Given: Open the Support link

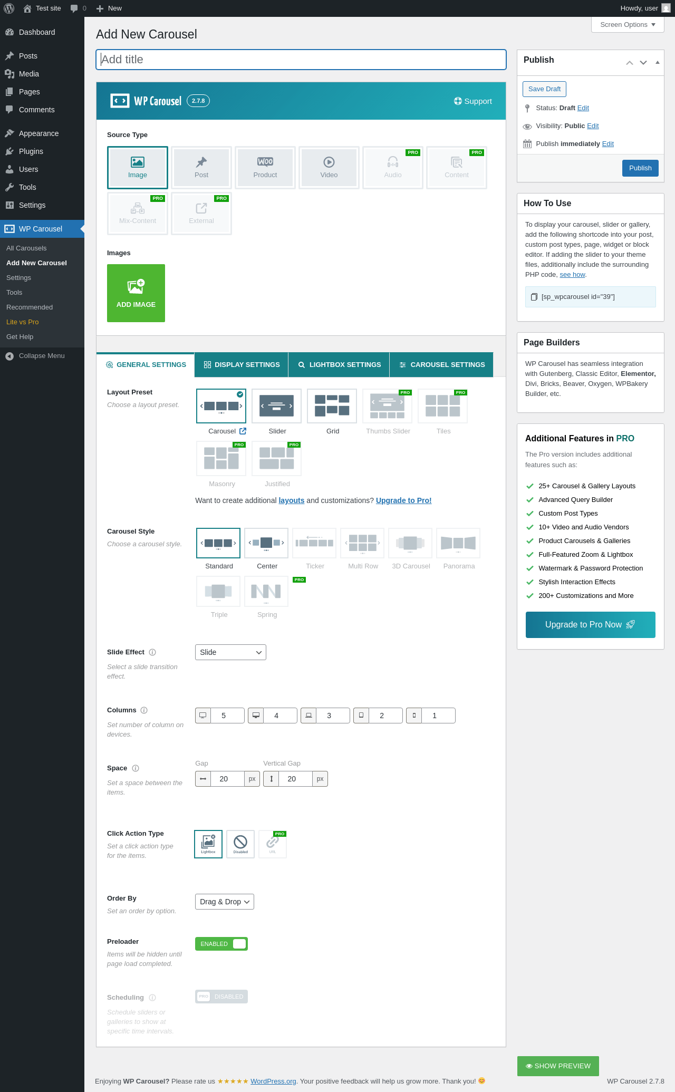Looking at the screenshot, I should click(x=473, y=101).
